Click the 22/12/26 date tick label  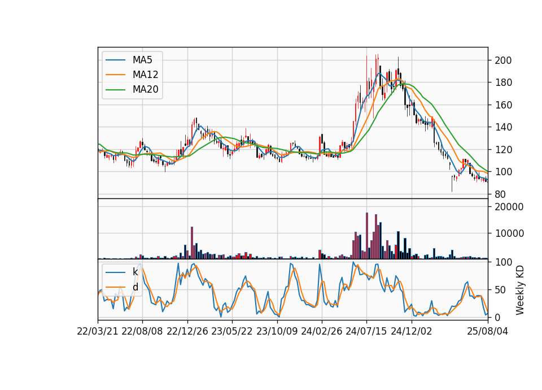[x=187, y=332]
